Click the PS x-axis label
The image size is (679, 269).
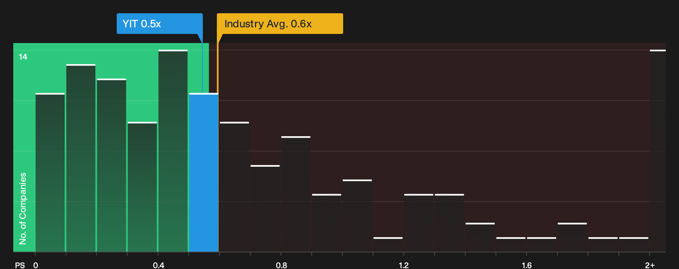click(x=20, y=265)
